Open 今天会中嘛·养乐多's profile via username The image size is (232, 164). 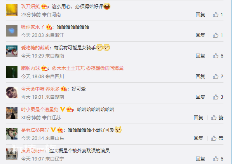[40, 89]
